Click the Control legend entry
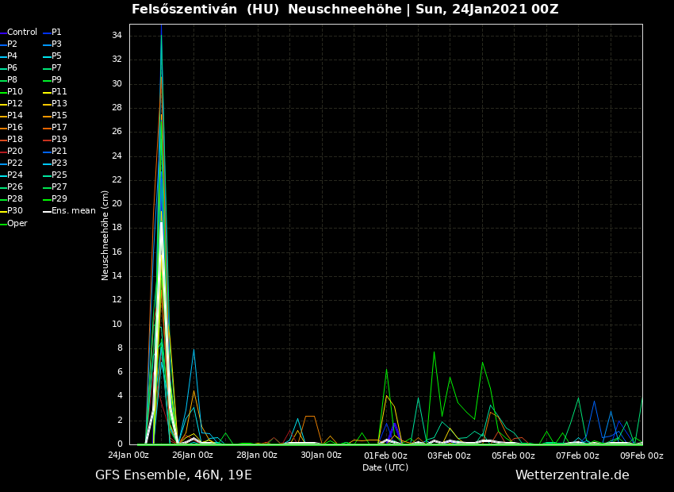This screenshot has height=492, width=674. pyautogui.click(x=21, y=33)
